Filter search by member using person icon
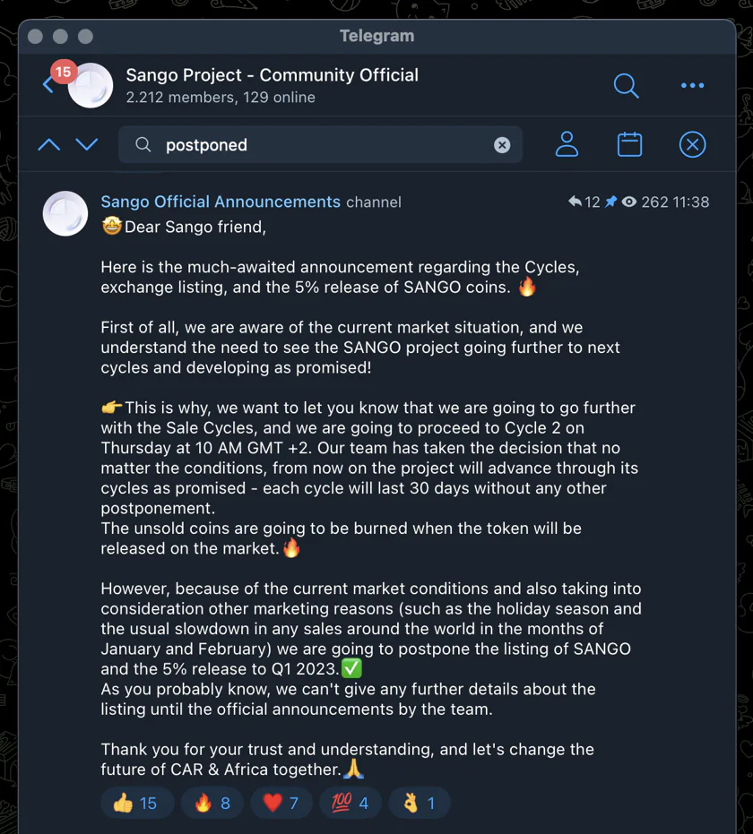 tap(567, 144)
